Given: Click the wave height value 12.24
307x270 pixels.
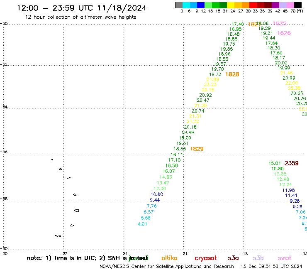Looking at the screenshot, I should (x=286, y=185).
